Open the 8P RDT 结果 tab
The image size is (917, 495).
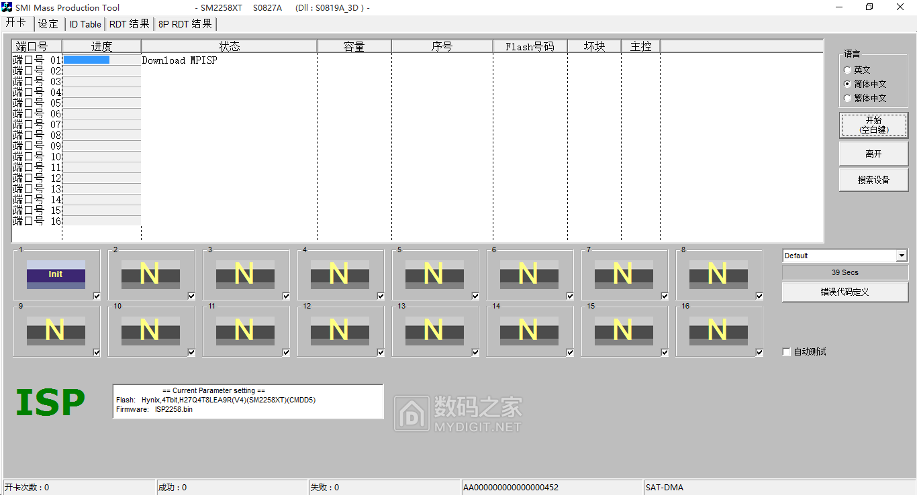[x=185, y=24]
